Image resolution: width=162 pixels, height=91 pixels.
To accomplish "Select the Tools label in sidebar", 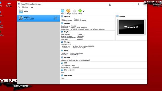I will (x=26, y=12).
